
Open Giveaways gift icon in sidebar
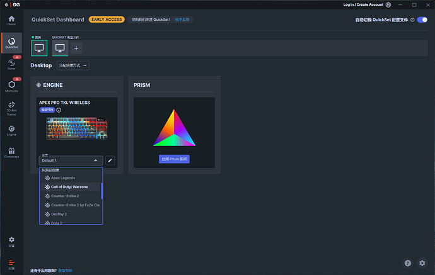pos(11,152)
